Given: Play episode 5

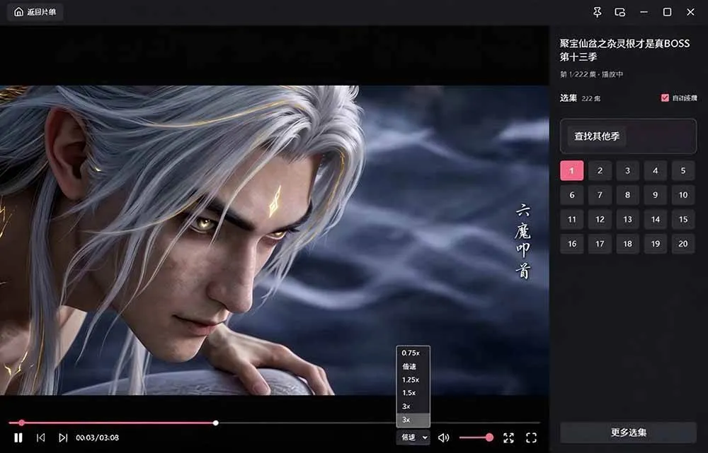Looking at the screenshot, I should (x=683, y=170).
